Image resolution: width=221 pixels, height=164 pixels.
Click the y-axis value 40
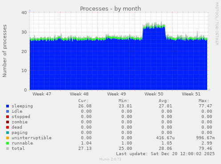24,13
